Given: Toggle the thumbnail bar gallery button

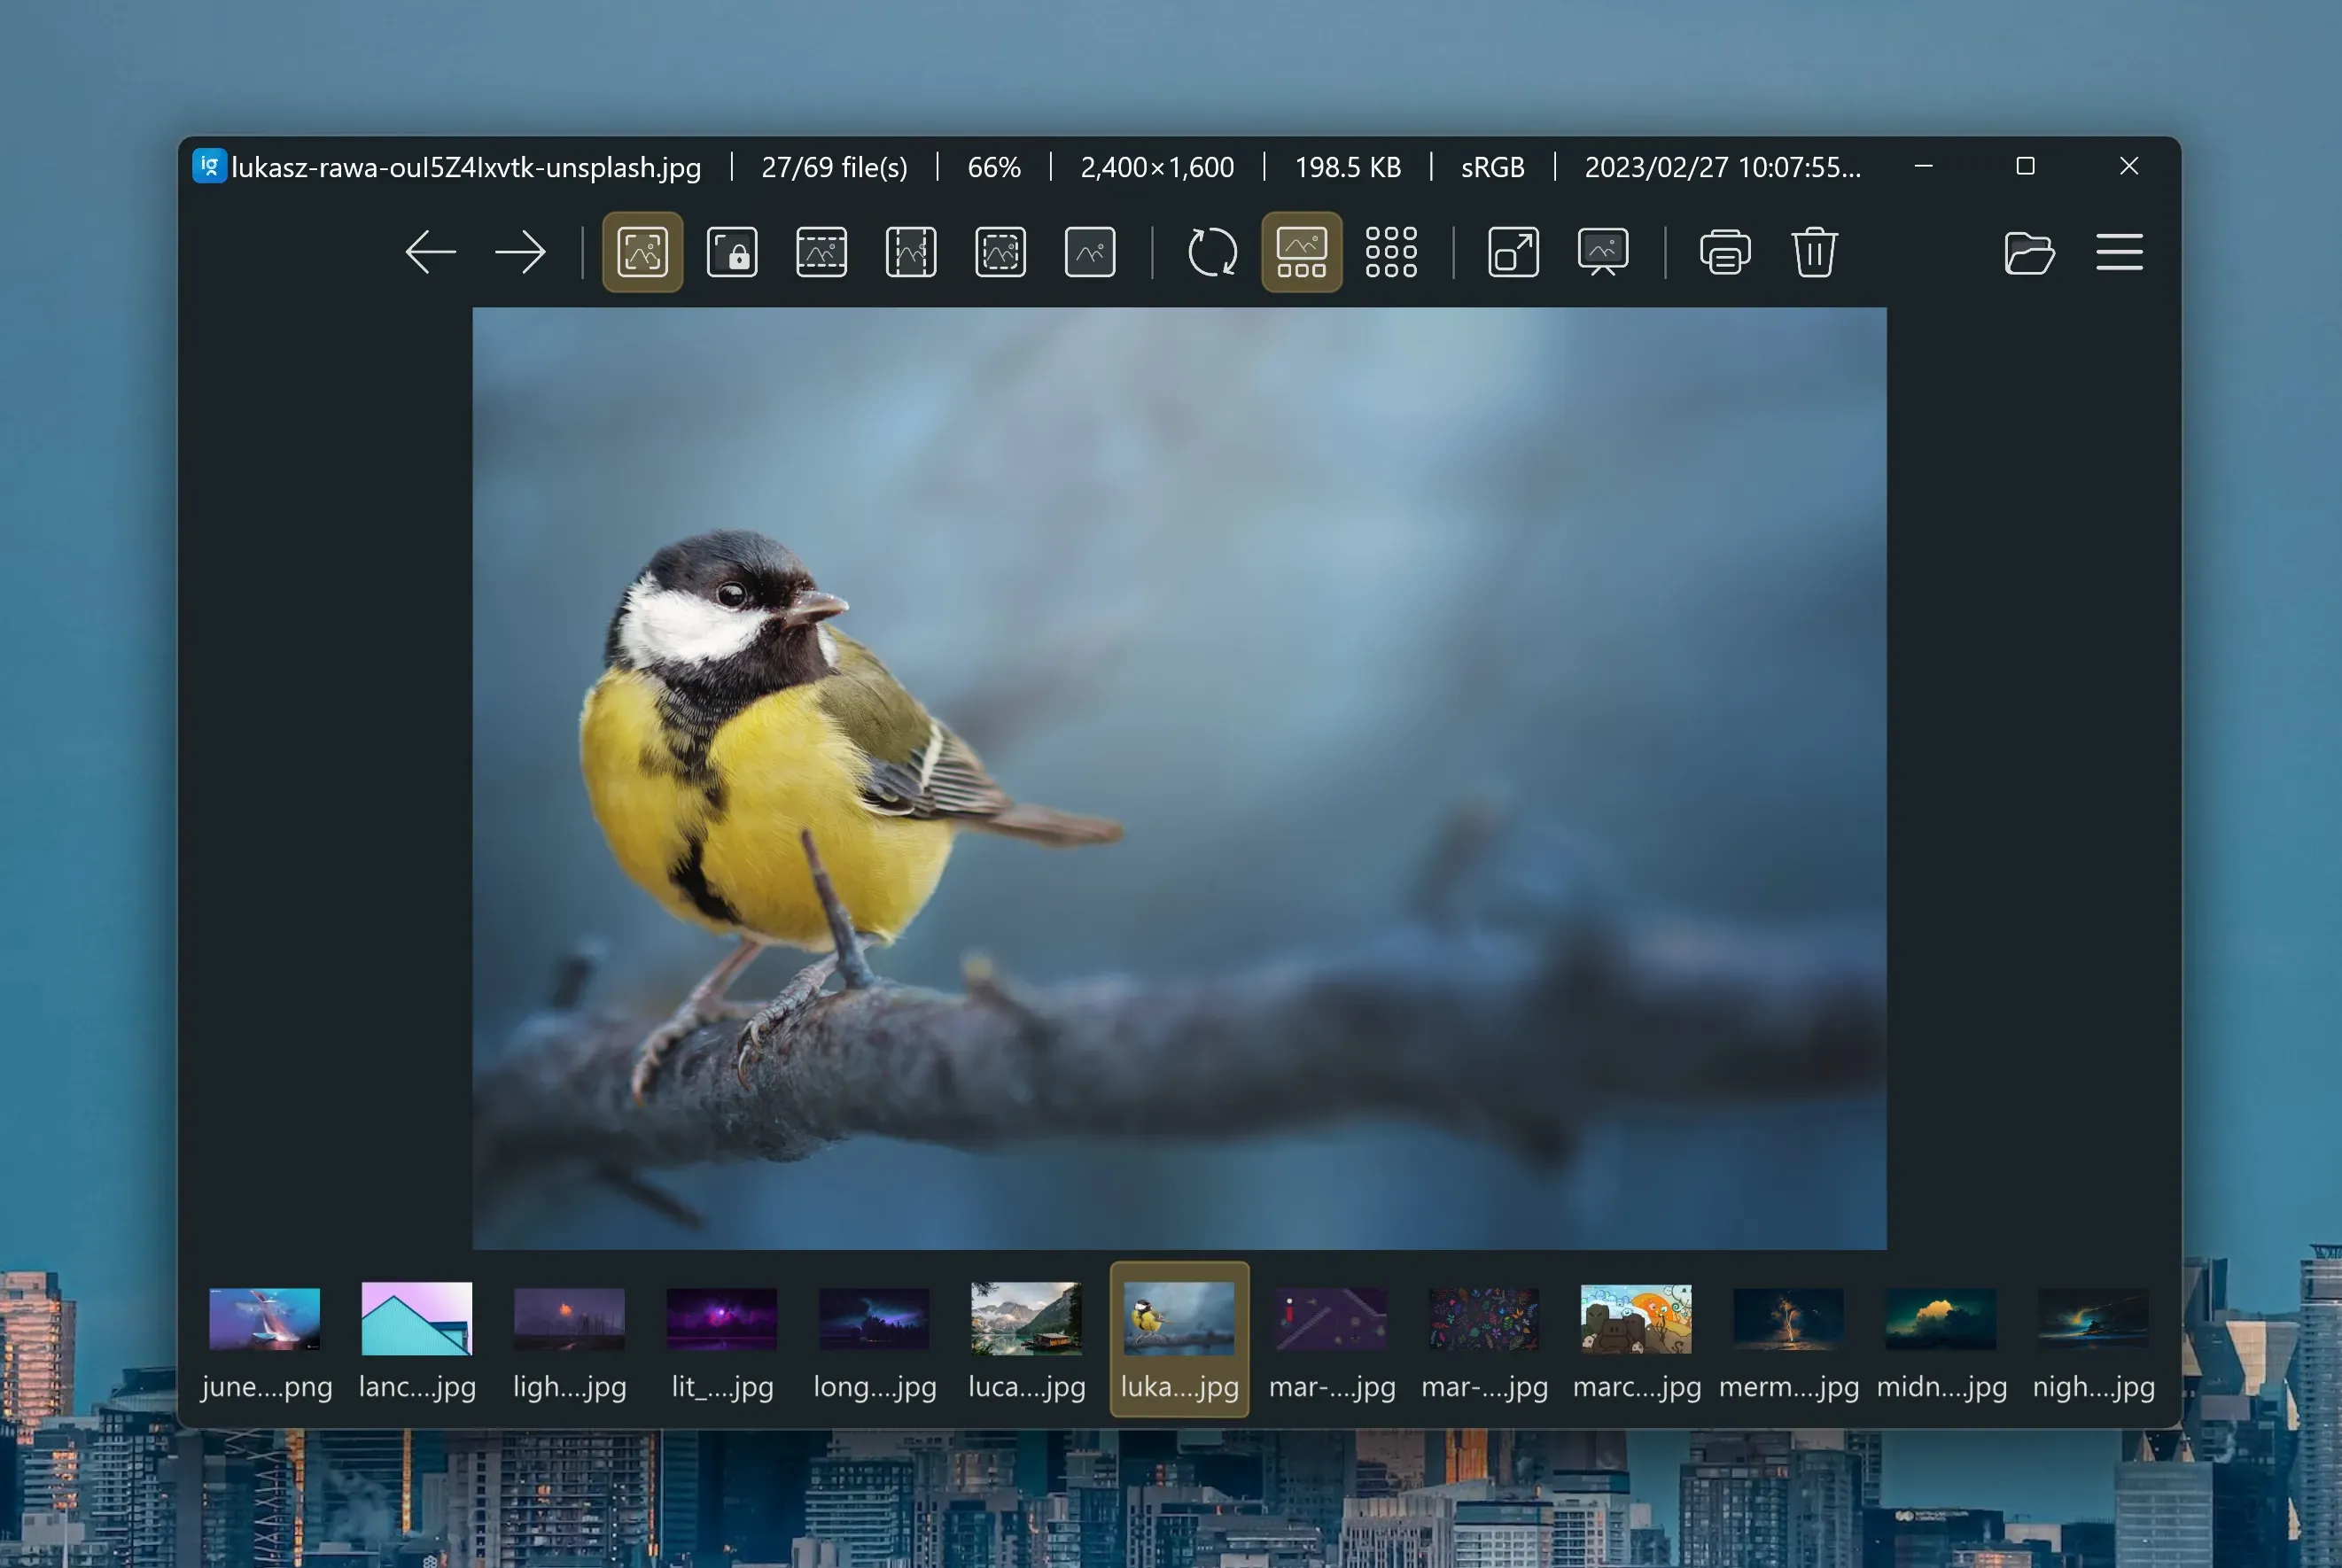Looking at the screenshot, I should pos(1301,252).
